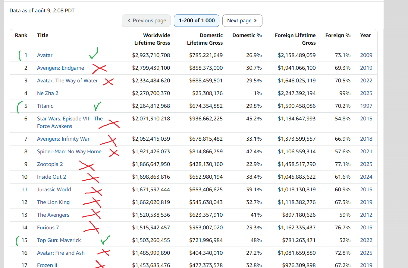The image size is (408, 268).
Task: Click the 2009 year link
Action: (366, 55)
